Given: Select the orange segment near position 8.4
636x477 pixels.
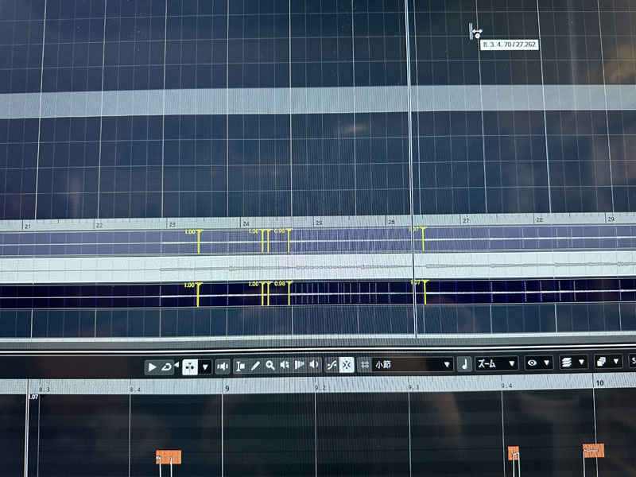Looking at the screenshot, I should (x=169, y=456).
